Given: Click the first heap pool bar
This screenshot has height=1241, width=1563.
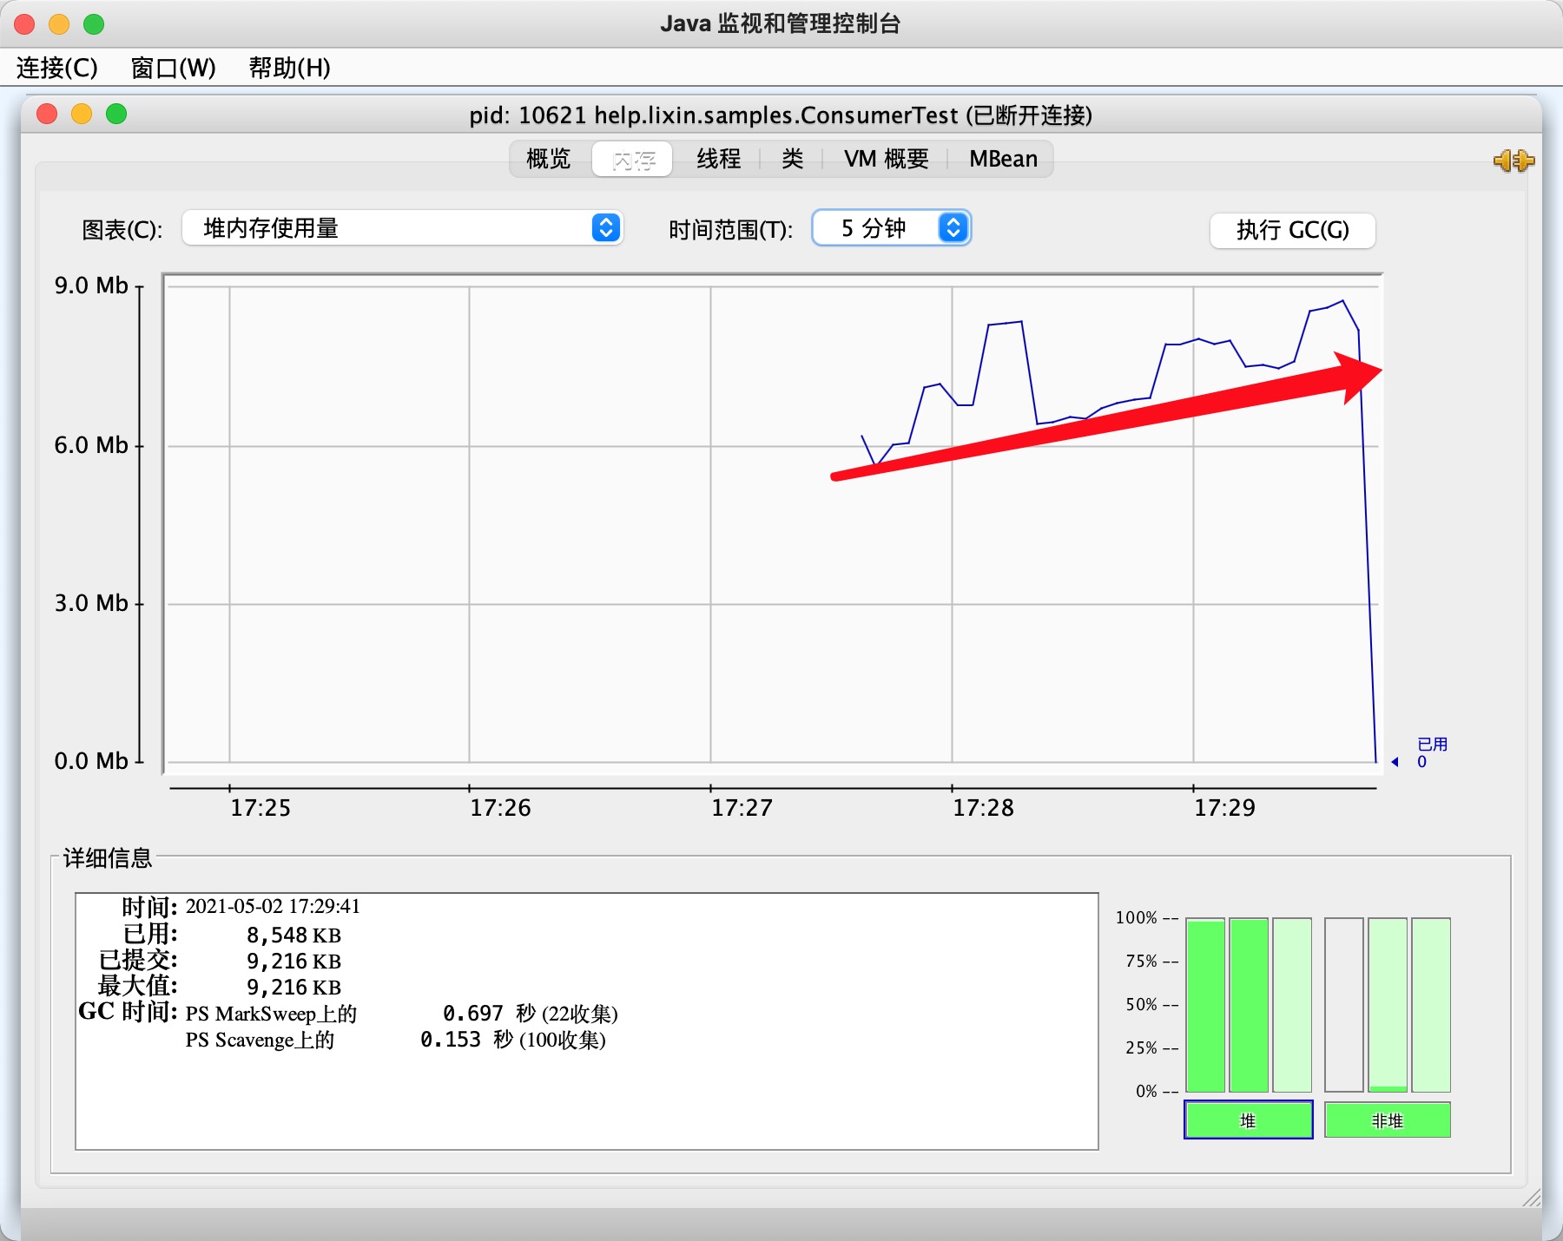Looking at the screenshot, I should (x=1205, y=1005).
